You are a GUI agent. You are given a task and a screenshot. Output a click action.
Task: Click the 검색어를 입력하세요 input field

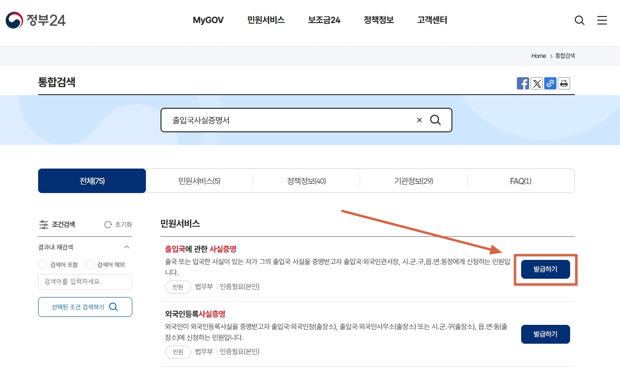point(85,282)
